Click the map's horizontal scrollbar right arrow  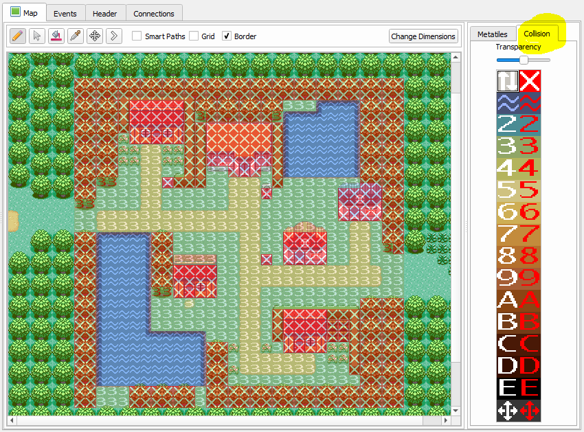click(446, 420)
